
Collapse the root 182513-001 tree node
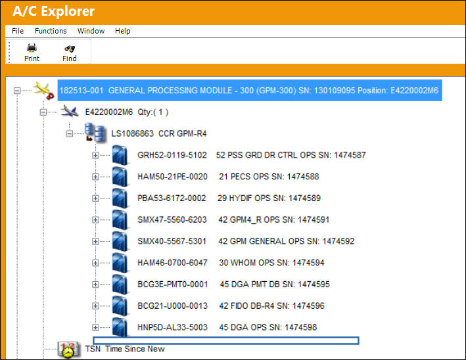point(17,90)
